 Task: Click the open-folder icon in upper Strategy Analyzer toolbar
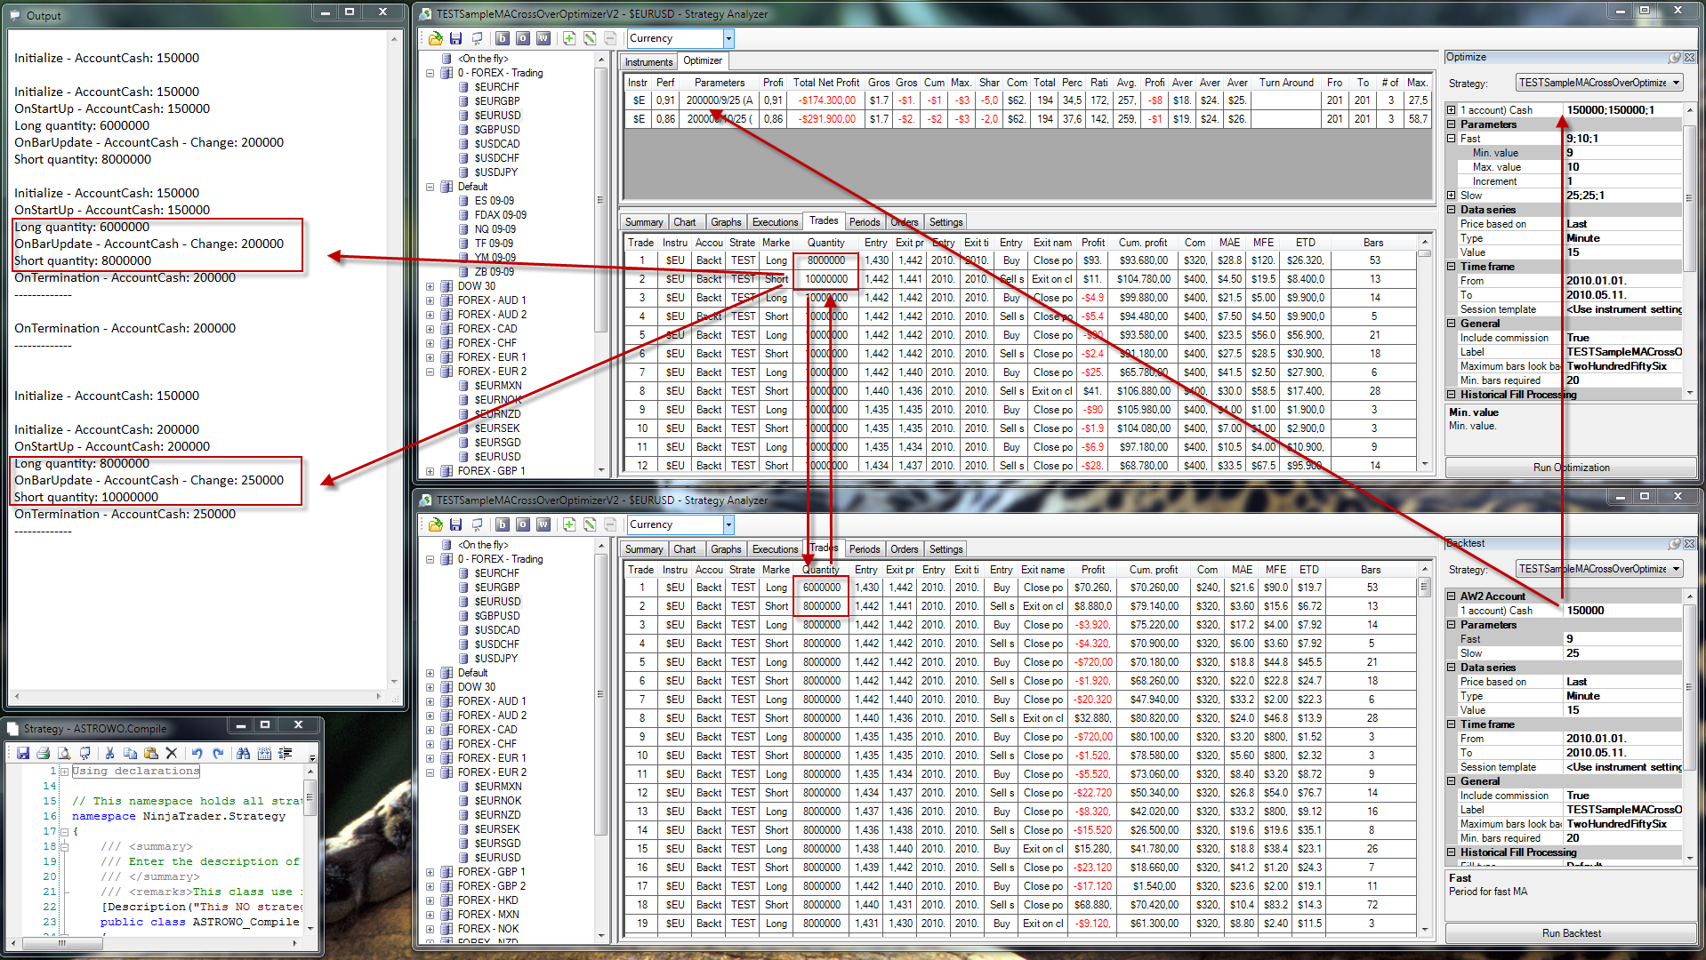coord(435,38)
